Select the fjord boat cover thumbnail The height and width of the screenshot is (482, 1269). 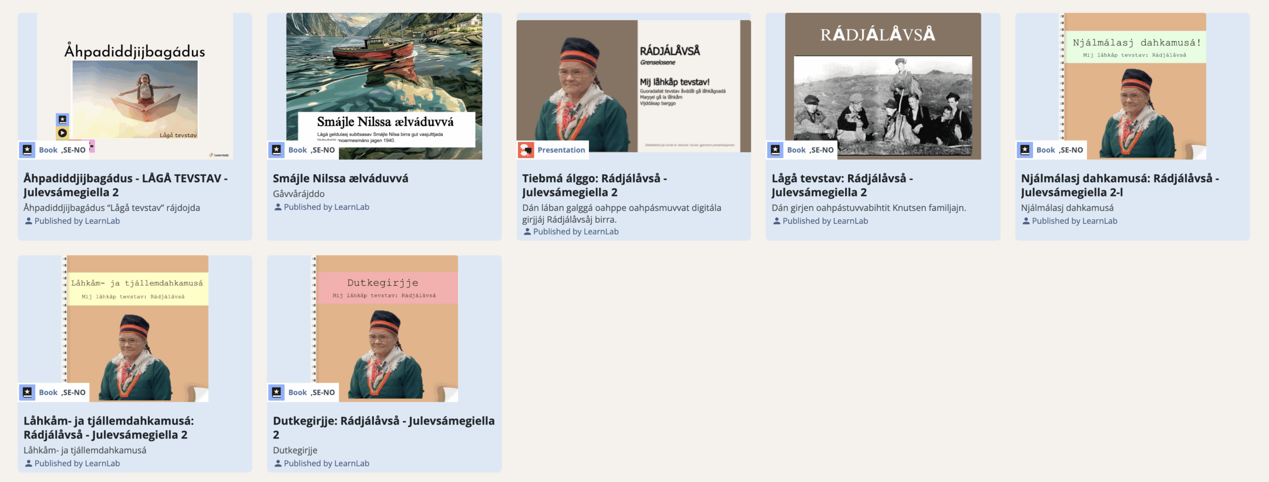(x=384, y=86)
